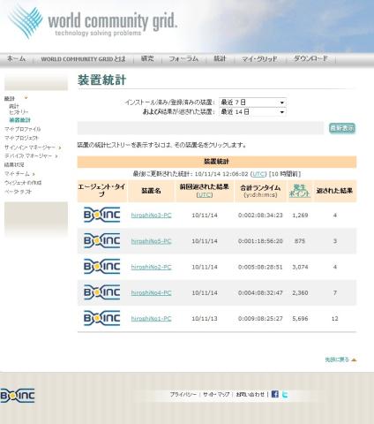Open the 統計 navigation menu
Image resolution: width=374 pixels, height=424 pixels.
220,58
